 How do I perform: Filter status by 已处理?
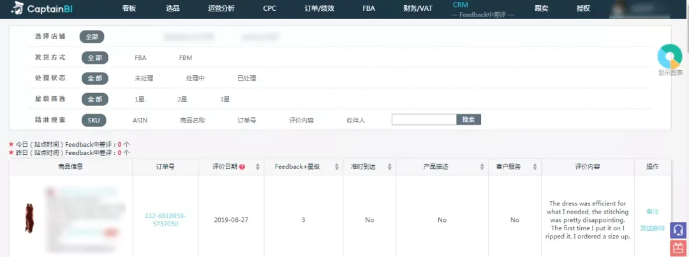coord(246,78)
